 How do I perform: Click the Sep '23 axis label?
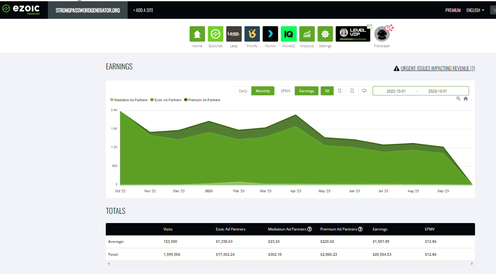point(443,191)
